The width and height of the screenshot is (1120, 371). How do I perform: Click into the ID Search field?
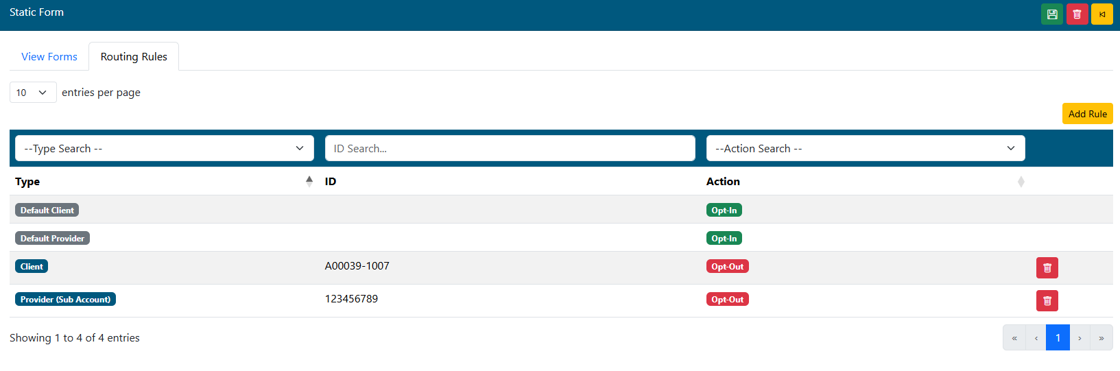[x=510, y=149]
